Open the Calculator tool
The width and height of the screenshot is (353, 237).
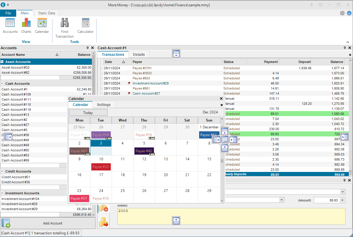[85, 26]
